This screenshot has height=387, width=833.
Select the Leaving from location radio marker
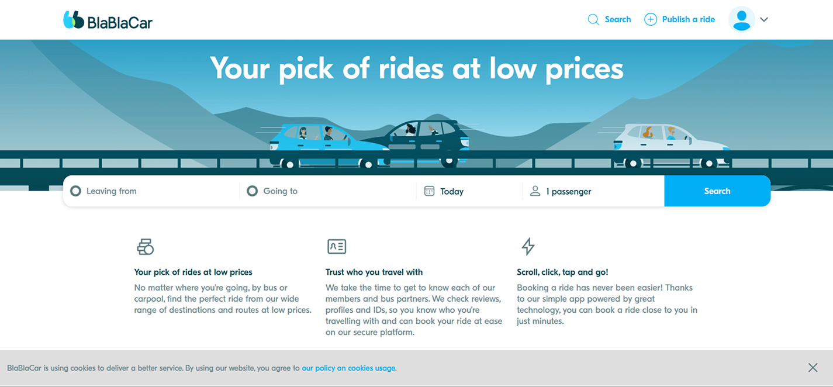(x=76, y=191)
